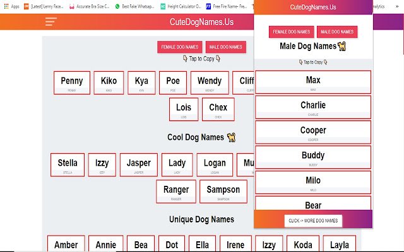Copy the name Annie
The height and width of the screenshot is (252, 404).
click(x=106, y=244)
